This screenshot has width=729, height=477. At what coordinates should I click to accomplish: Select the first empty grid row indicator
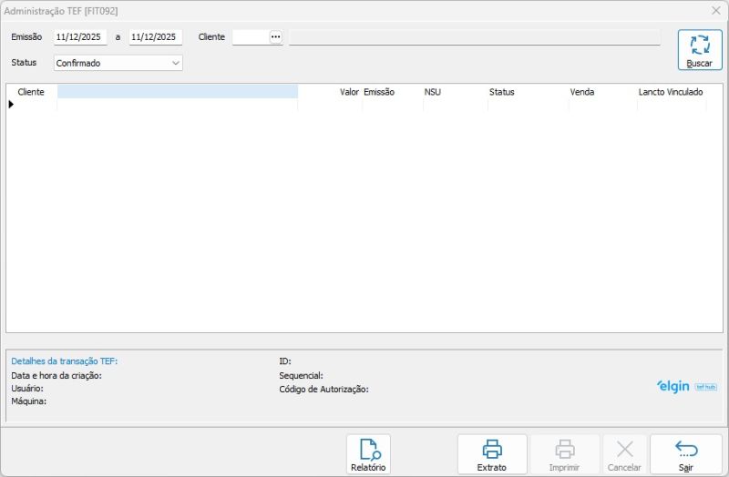pyautogui.click(x=12, y=105)
